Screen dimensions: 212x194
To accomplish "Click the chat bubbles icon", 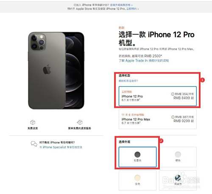I will point(34,143).
